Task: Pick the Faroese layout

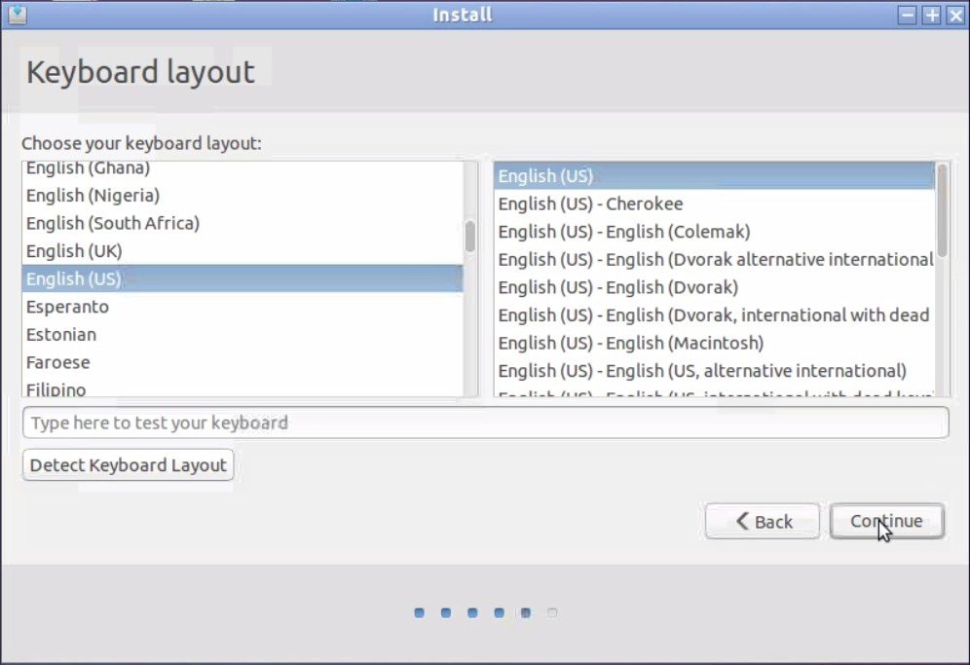Action: tap(242, 362)
